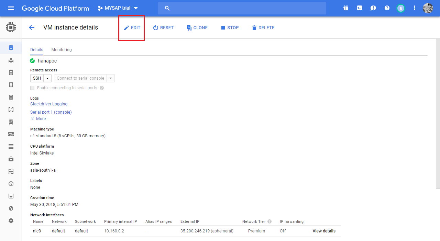
Task: Click external IP 35.200.246.219 (ephemeral)
Action: 207,231
